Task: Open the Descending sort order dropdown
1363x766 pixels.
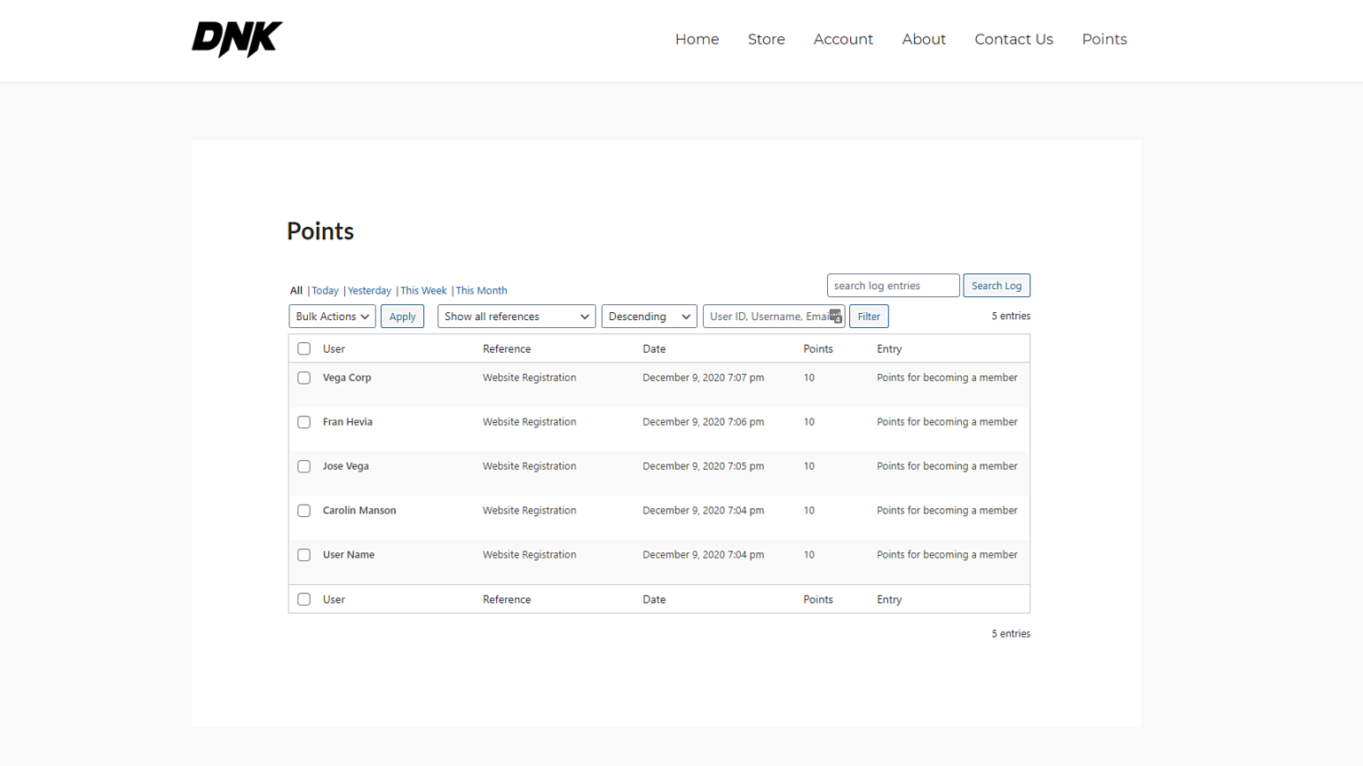Action: coord(649,317)
